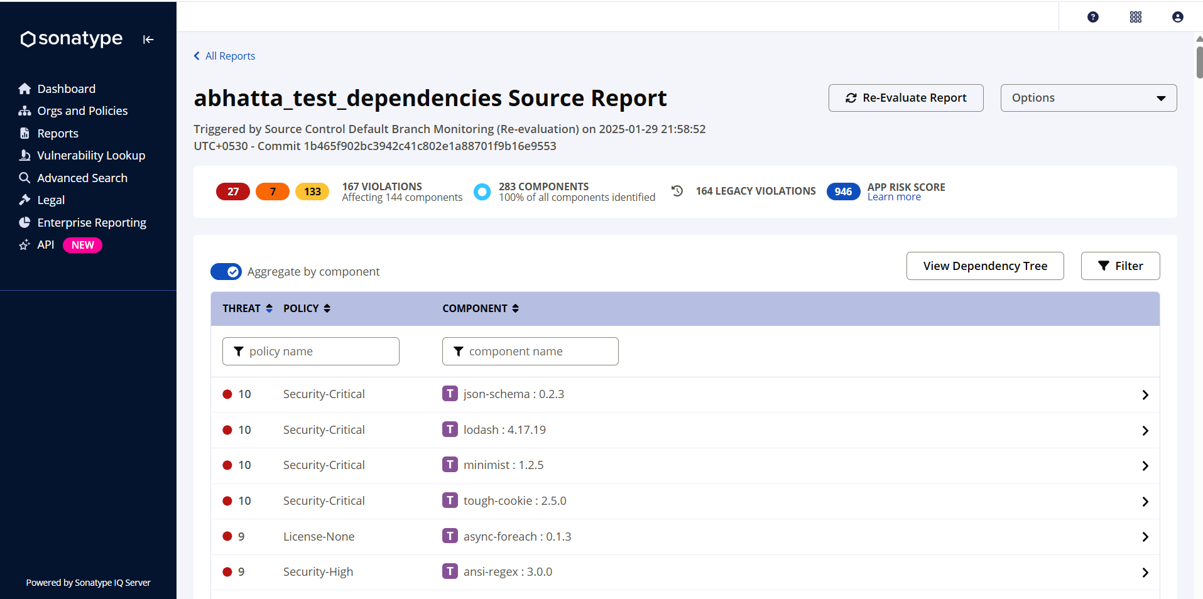Click the legacy violations history icon
Screen dimensions: 1203x599
pyautogui.click(x=677, y=191)
